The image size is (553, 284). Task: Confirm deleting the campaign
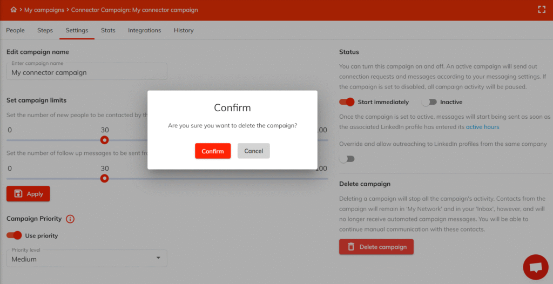point(213,151)
